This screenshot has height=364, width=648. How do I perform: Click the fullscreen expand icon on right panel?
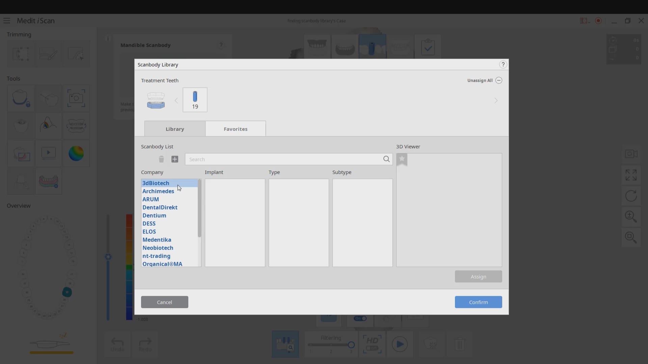click(631, 175)
